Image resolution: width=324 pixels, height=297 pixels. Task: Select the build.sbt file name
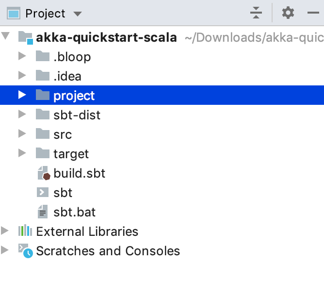(80, 173)
